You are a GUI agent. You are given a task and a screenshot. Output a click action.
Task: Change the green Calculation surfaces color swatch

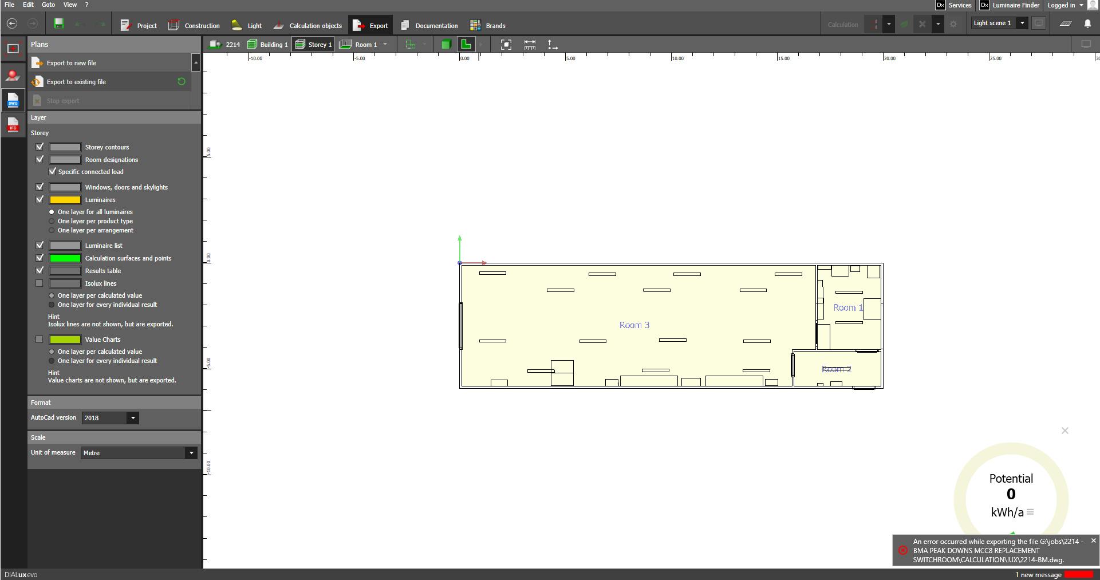[65, 258]
